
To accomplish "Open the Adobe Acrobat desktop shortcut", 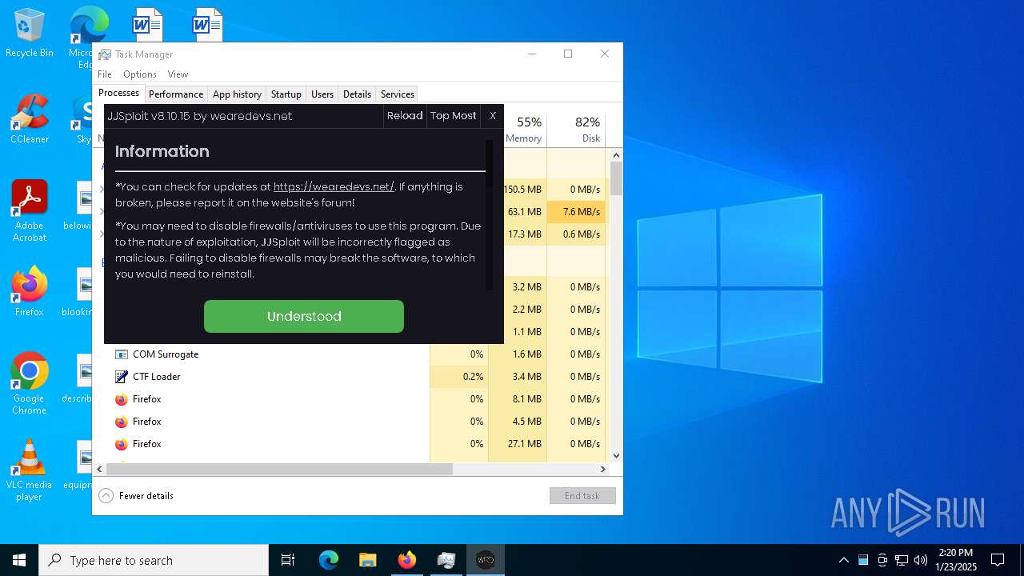I will coord(30,211).
